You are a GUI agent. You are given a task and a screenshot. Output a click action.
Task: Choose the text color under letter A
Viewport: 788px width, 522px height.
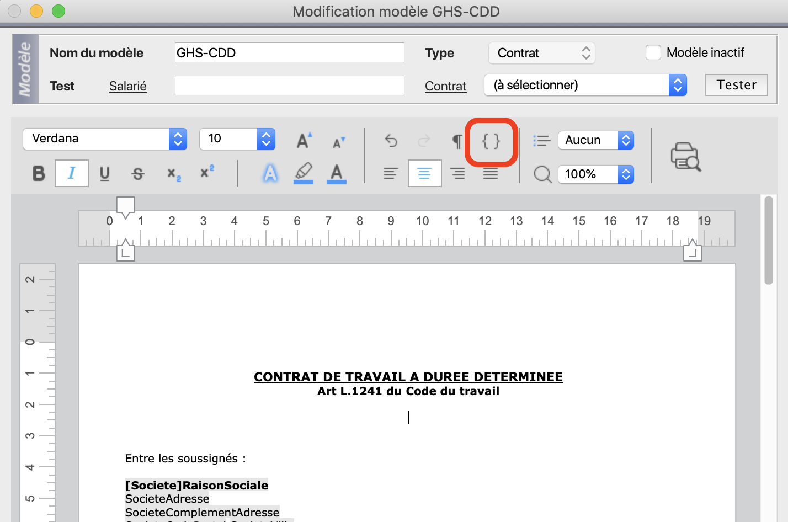(x=337, y=174)
